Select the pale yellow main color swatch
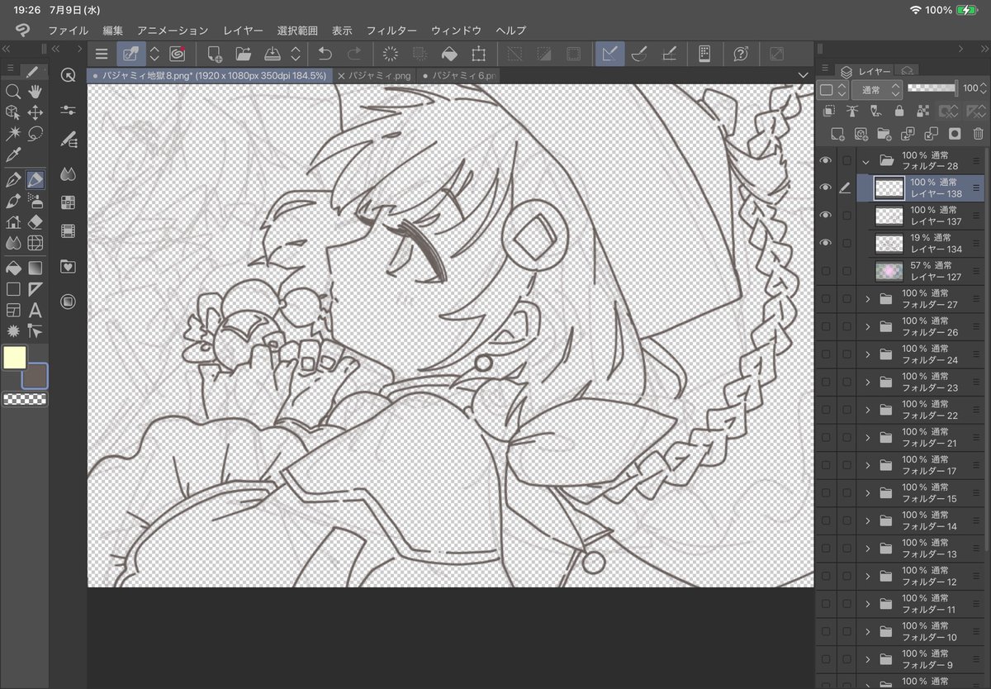The width and height of the screenshot is (991, 689). click(x=15, y=358)
